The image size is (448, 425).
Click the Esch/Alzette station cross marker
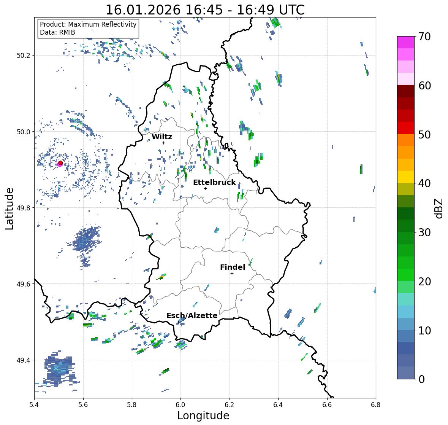click(178, 322)
